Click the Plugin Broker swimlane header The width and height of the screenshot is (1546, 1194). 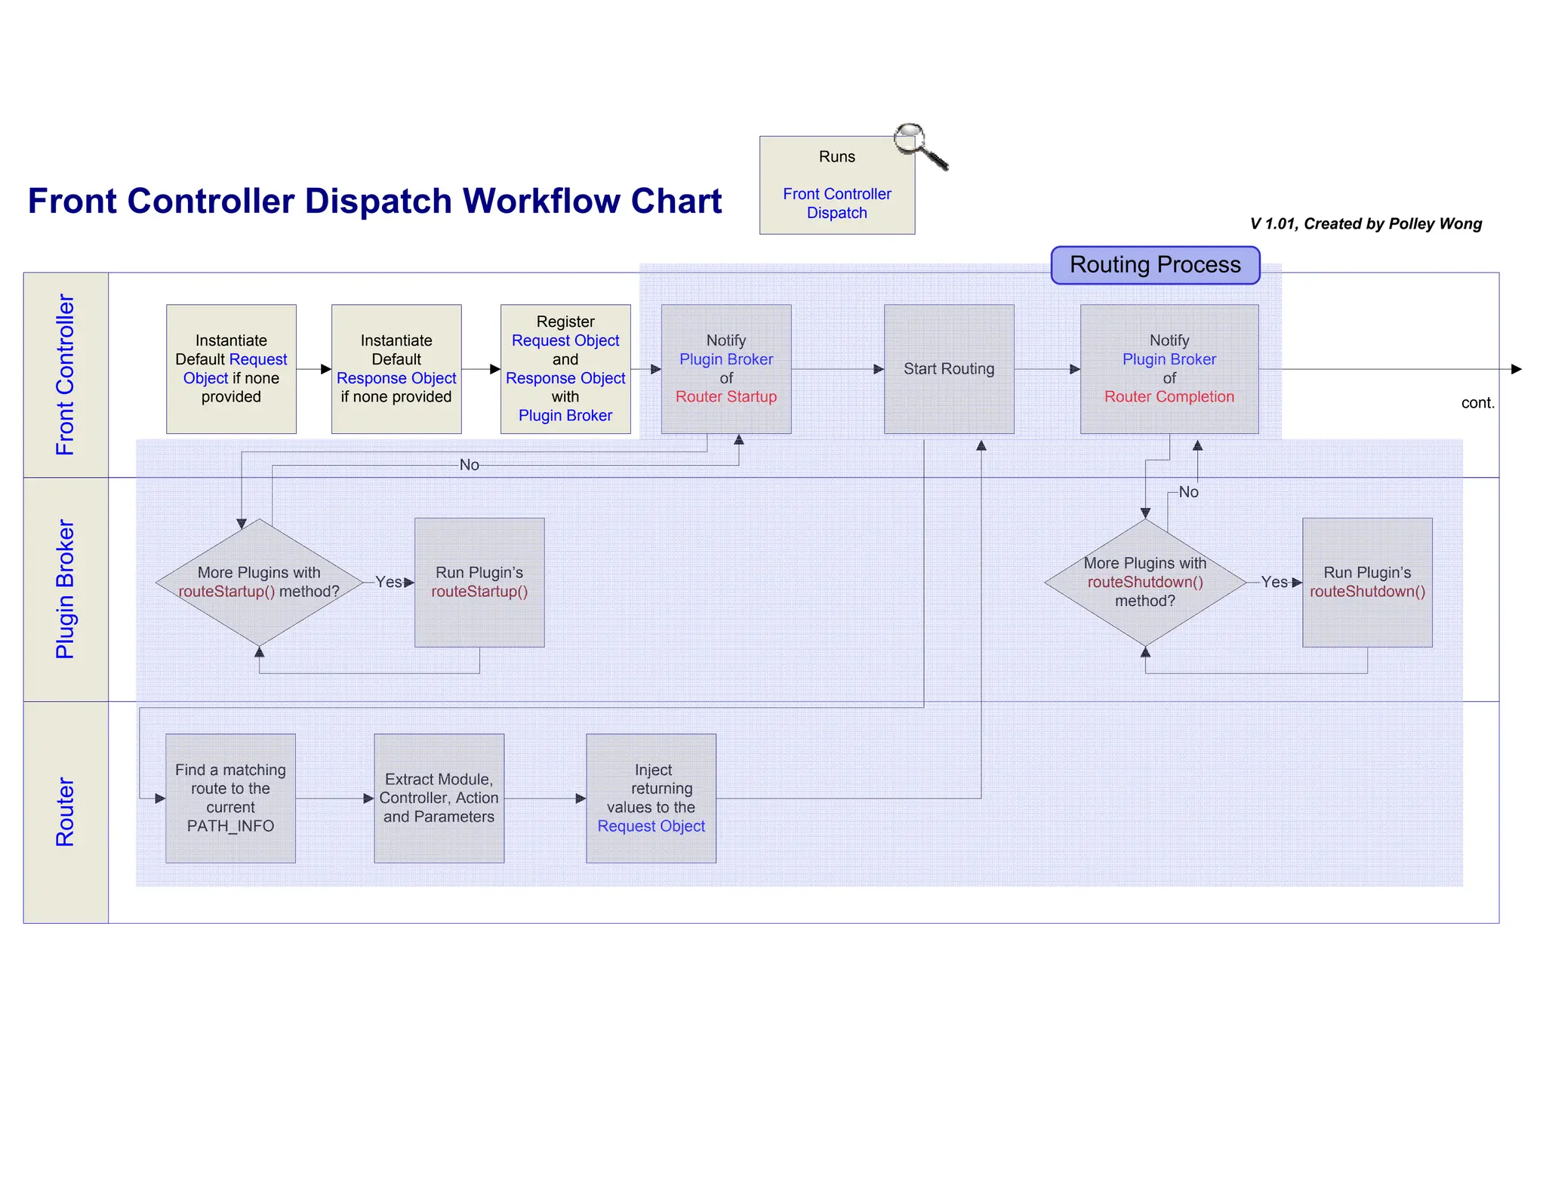pos(66,589)
